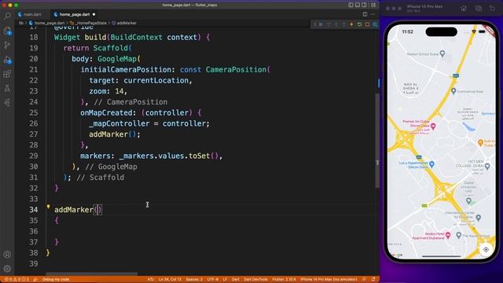Image resolution: width=503 pixels, height=283 pixels.
Task: Change language mode Dart
Action: click(x=236, y=279)
